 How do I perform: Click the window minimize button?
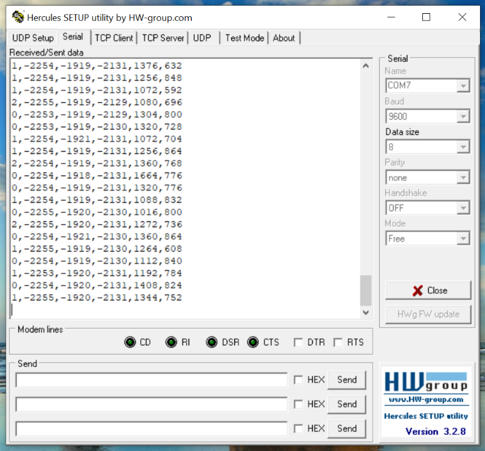tap(391, 17)
